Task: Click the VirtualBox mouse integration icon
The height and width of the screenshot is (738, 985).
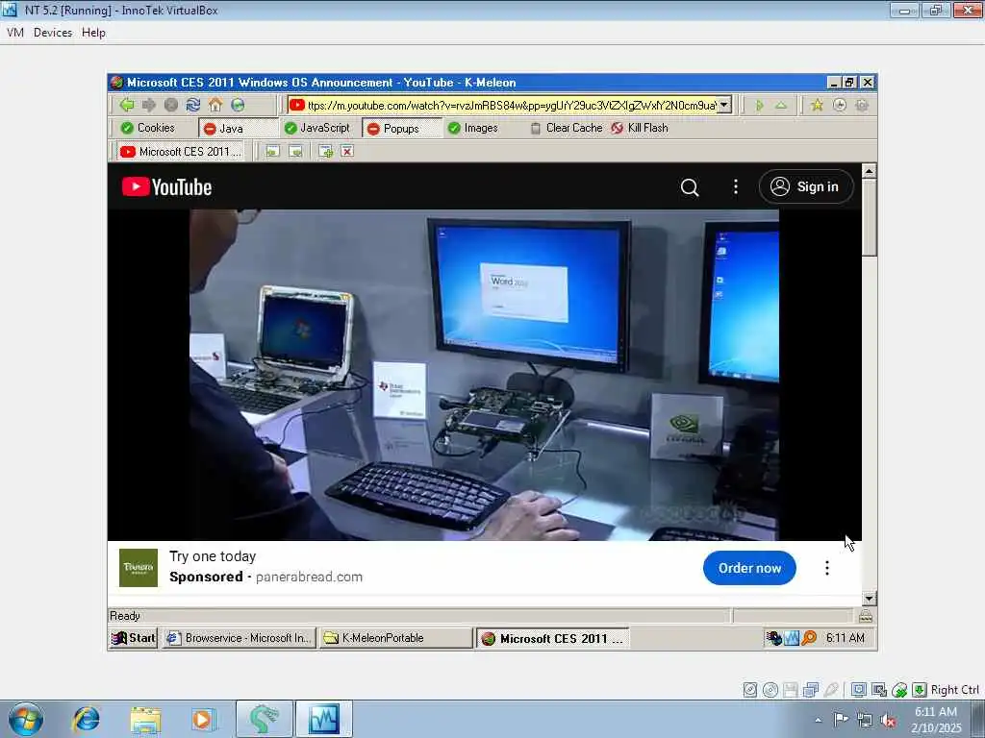Action: [899, 690]
